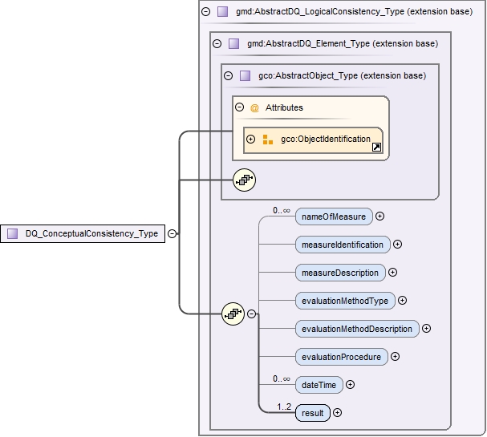Viewport: 487px width, 437px height.
Task: Click the purple icon beside gmd:AbstractDQ_LogicalConsistency_Type
Action: click(x=222, y=12)
